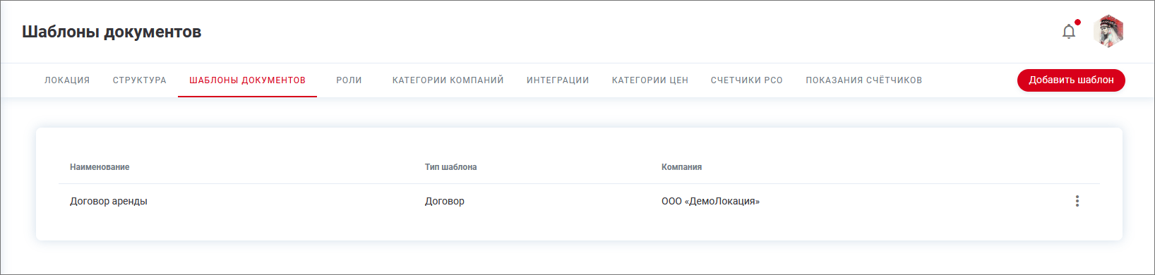Go to the Структура tab
The image size is (1155, 275).
140,80
